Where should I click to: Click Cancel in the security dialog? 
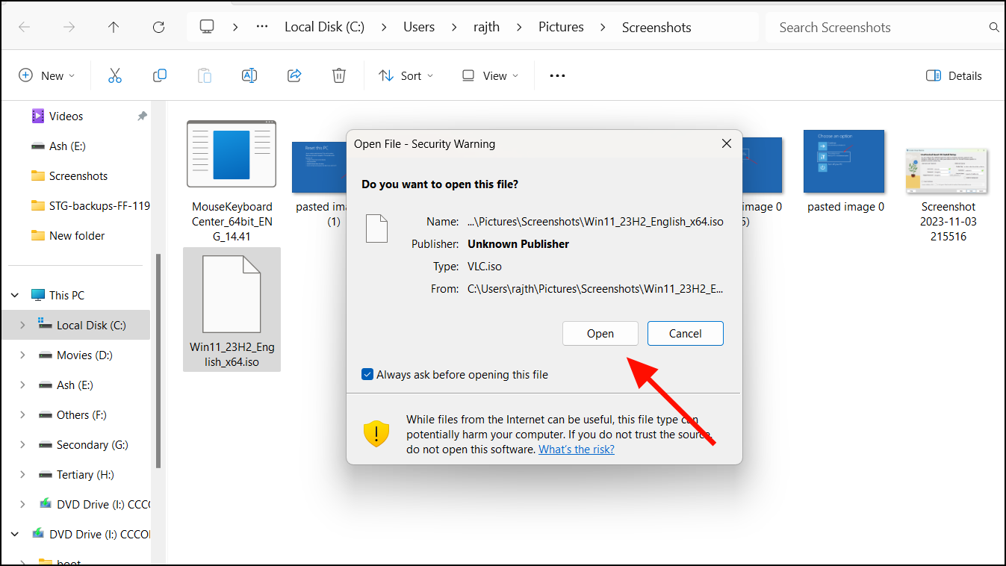[686, 334]
